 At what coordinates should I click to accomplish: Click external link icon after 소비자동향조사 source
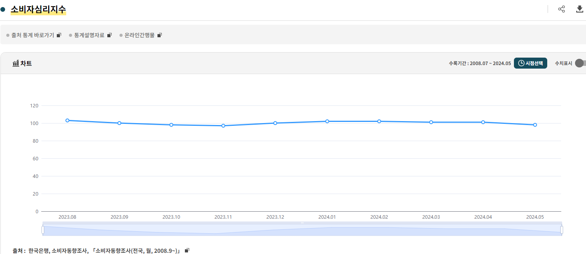(x=187, y=250)
